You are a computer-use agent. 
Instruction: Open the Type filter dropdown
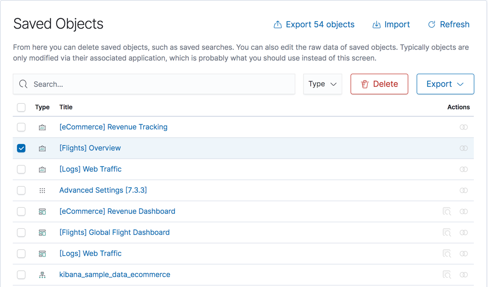[x=323, y=84]
